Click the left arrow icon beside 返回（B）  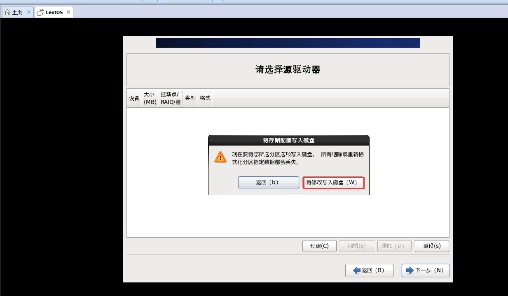[x=357, y=271]
